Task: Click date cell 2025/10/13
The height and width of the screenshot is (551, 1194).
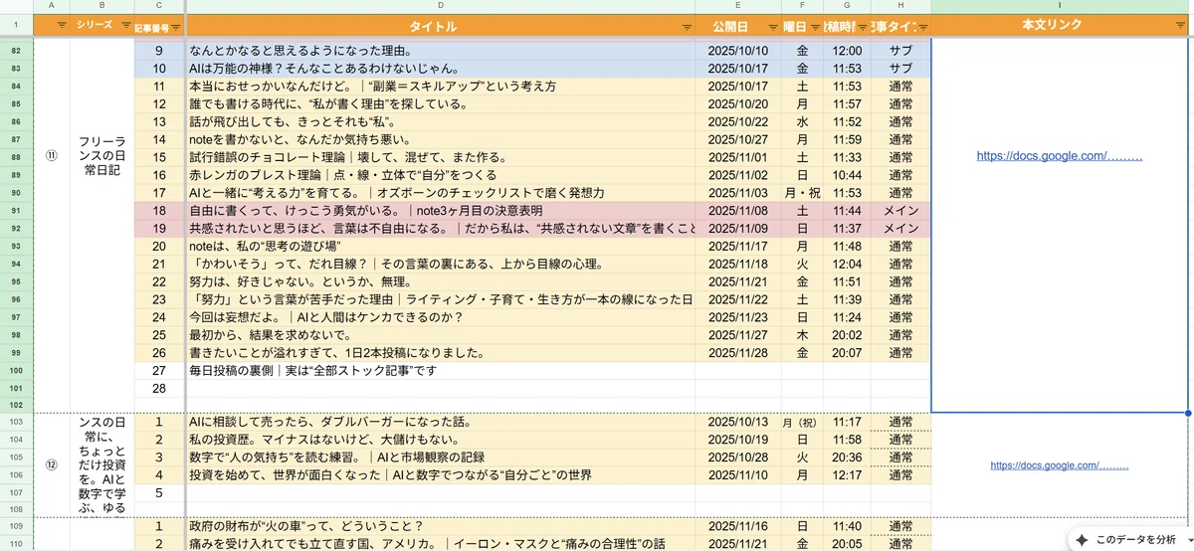Action: pyautogui.click(x=737, y=422)
